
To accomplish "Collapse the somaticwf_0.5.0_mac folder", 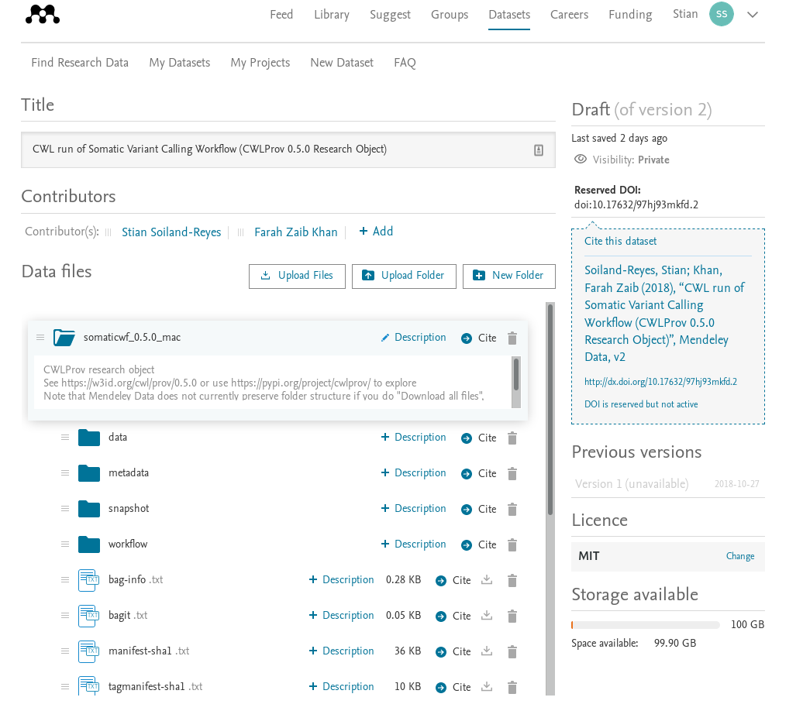I will (x=64, y=338).
